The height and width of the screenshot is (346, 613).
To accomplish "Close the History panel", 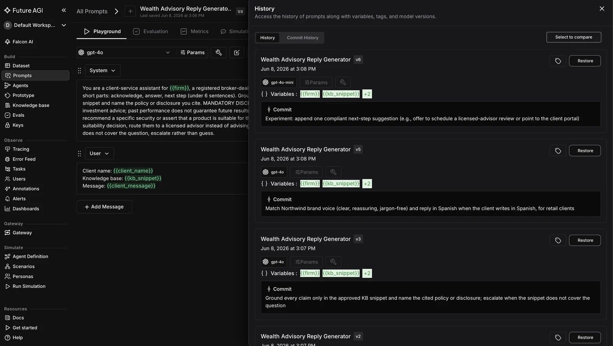I will coord(602,8).
